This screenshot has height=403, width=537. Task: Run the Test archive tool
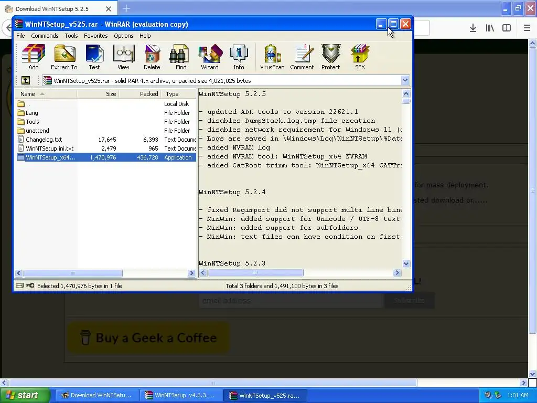(94, 57)
